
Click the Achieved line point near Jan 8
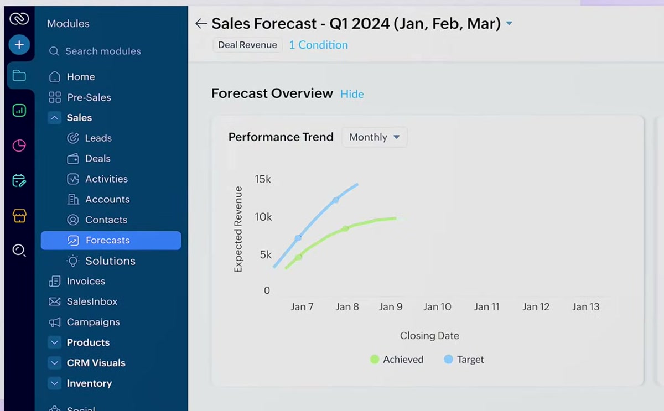pos(345,228)
